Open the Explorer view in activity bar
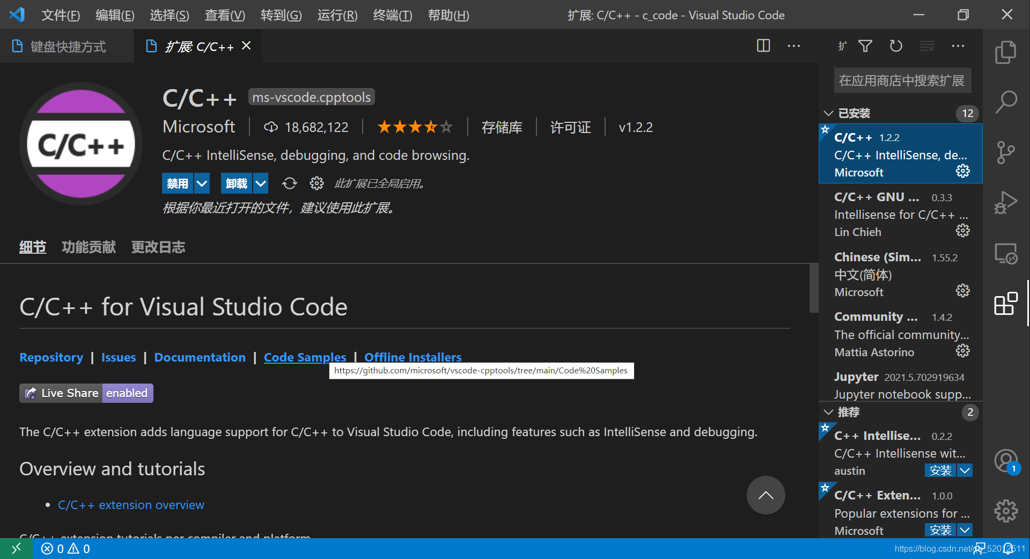Screen dimensions: 1030x559 coord(1006,52)
